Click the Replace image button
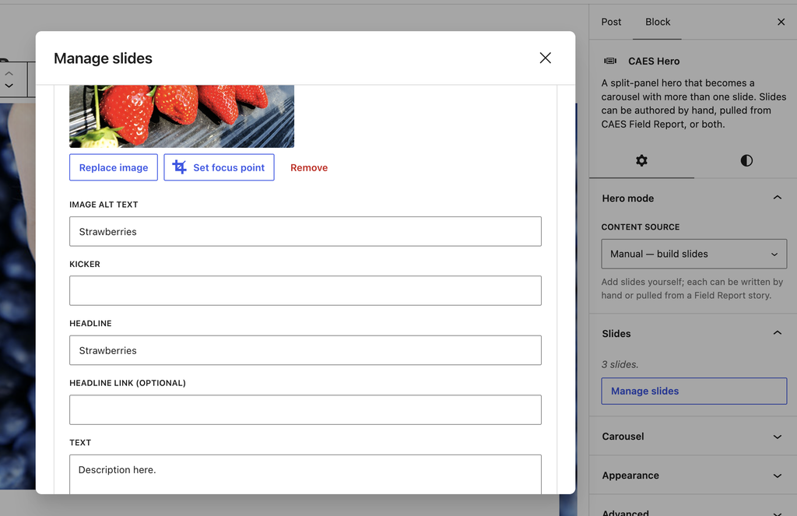Viewport: 797px width, 516px height. (114, 167)
